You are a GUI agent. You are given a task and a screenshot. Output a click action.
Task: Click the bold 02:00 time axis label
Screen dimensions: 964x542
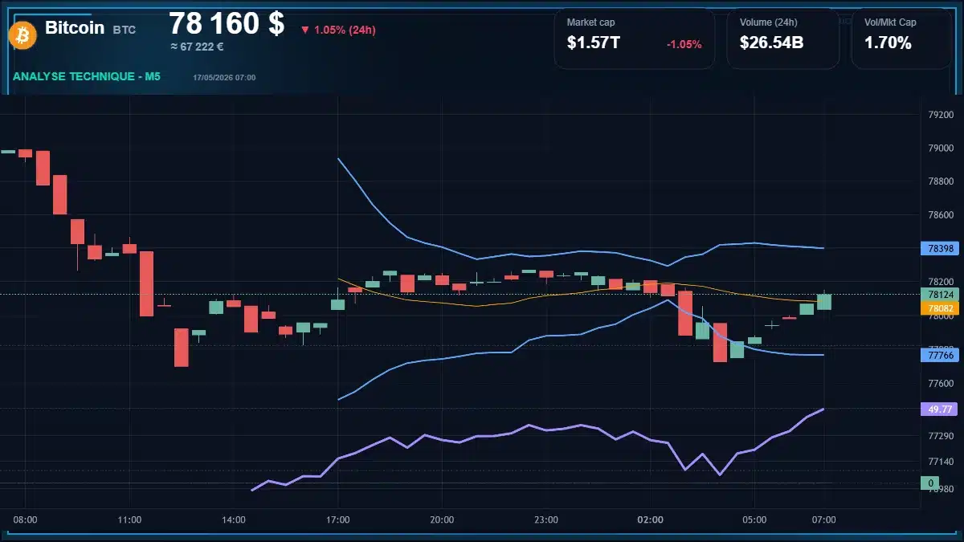[650, 520]
